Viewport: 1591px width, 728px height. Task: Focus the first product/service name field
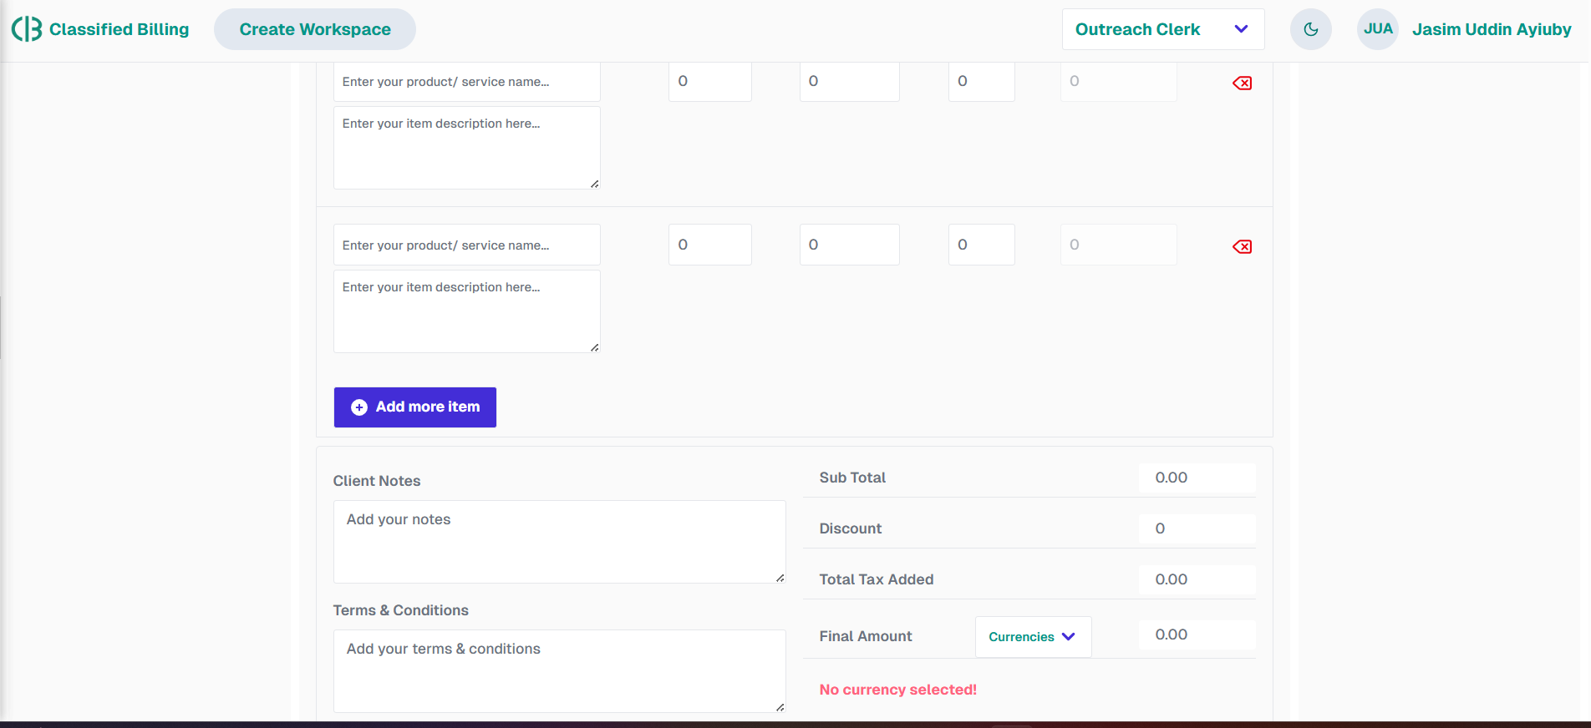[x=466, y=82]
